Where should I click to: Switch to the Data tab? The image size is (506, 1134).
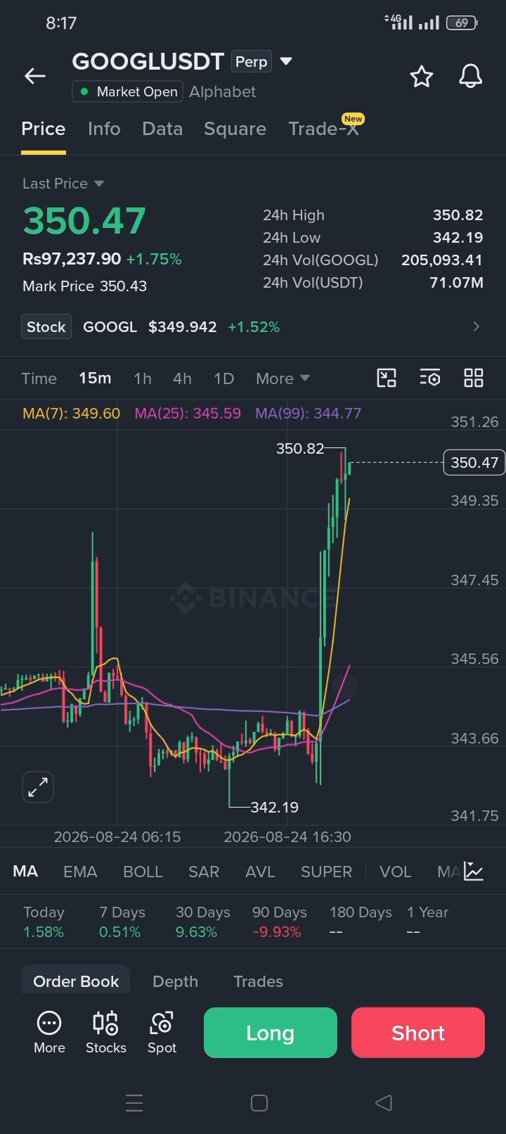(162, 129)
